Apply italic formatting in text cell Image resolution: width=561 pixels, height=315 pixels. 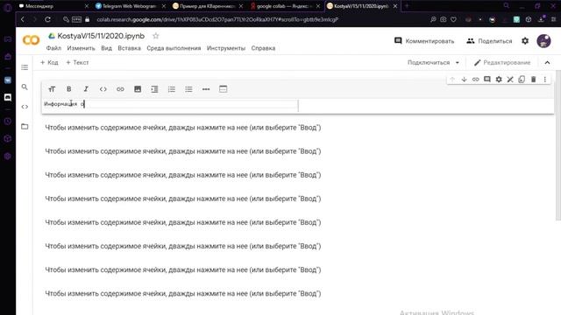tap(86, 89)
